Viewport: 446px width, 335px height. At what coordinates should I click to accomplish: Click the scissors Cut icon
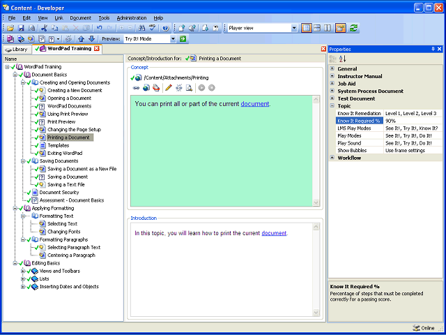44,28
